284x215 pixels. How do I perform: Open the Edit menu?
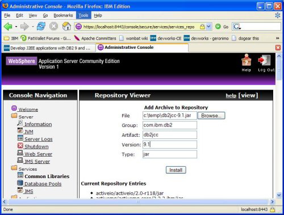pyautogui.click(x=19, y=15)
